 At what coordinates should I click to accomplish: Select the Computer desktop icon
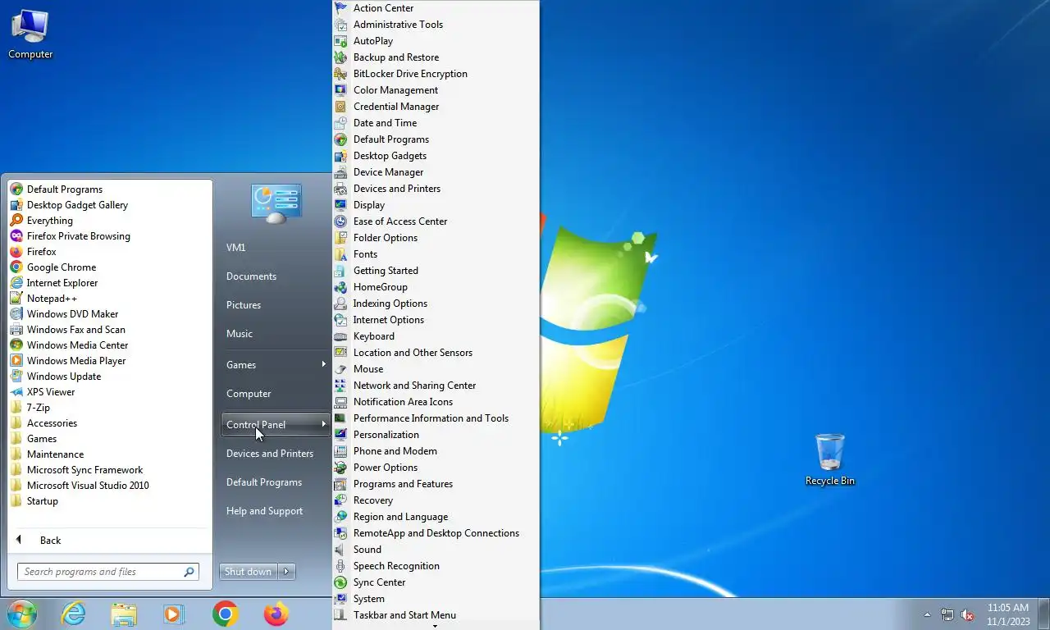[30, 34]
